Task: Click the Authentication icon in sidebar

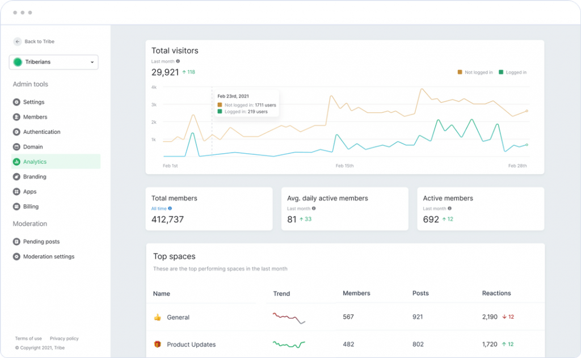Action: 17,132
